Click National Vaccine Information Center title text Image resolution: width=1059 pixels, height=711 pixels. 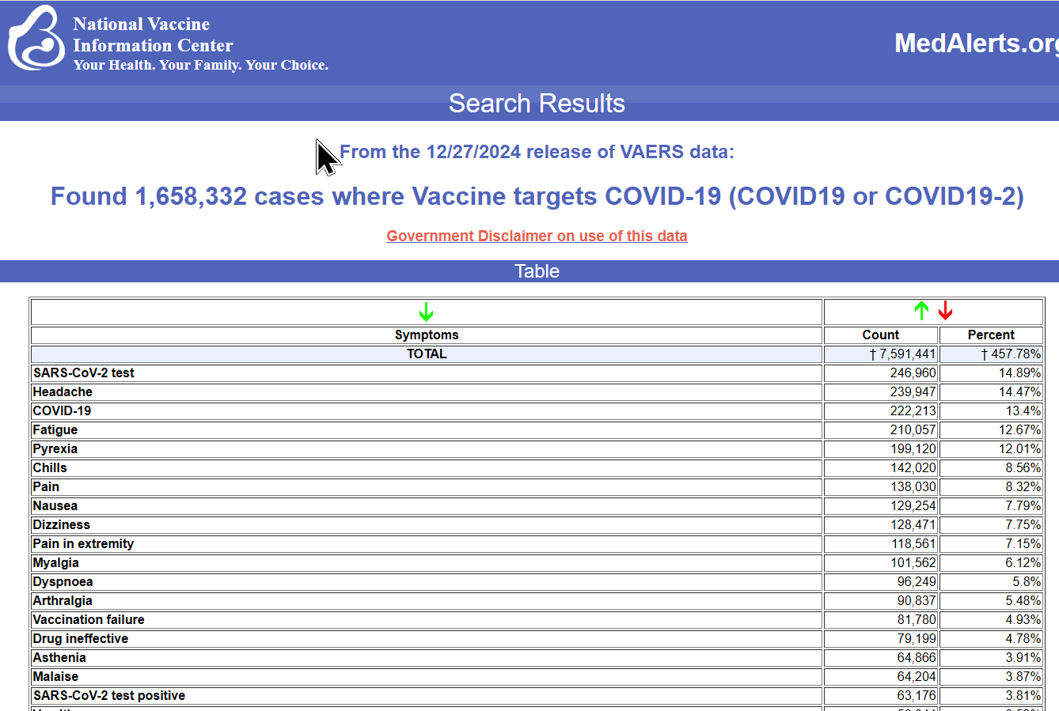click(153, 35)
